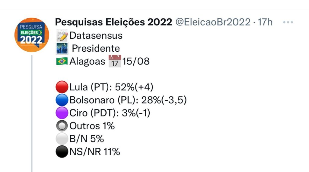309x172 pixels.
Task: Click the purple circle beside Ciro
Action: [62, 113]
